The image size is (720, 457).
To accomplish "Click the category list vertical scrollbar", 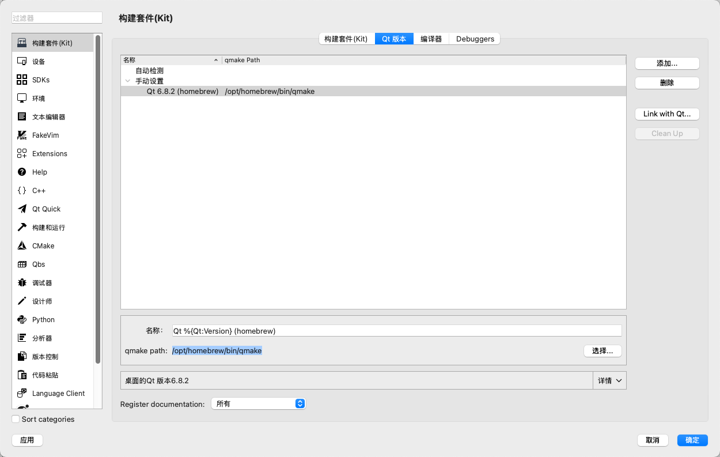I will click(x=98, y=199).
